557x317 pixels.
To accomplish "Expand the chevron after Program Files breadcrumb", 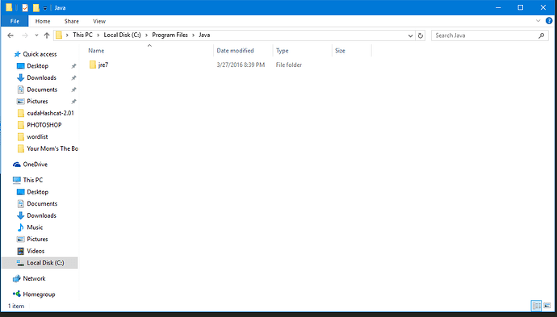I will (193, 35).
